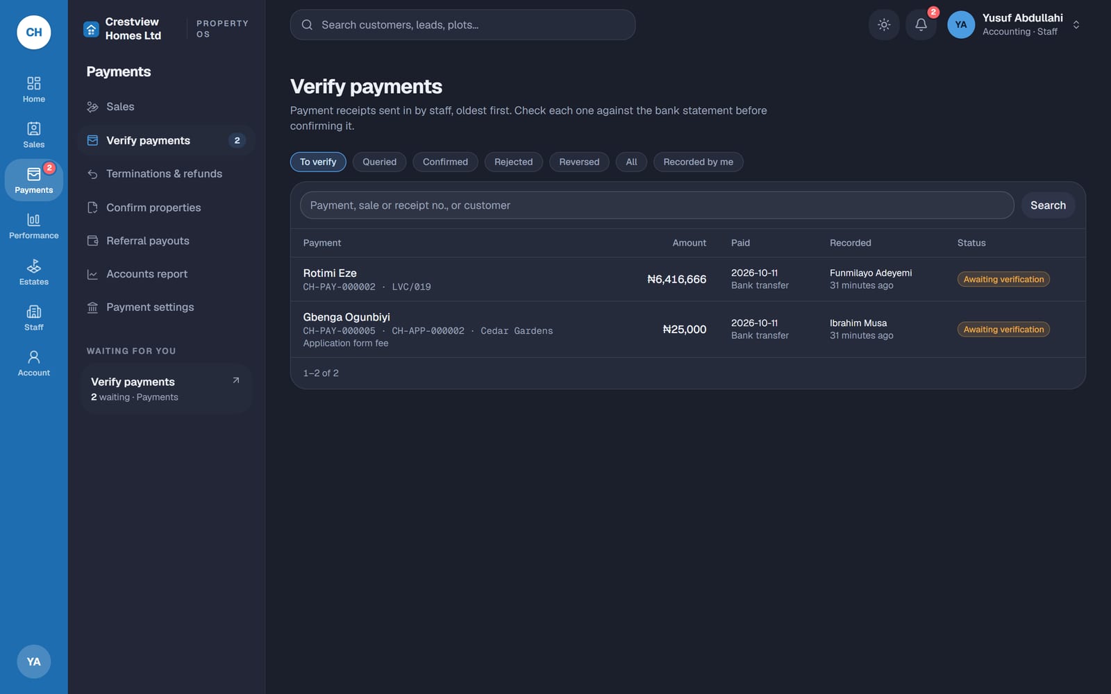The image size is (1111, 694).
Task: Click the CH-PAY-000005 reference text
Action: click(x=339, y=331)
